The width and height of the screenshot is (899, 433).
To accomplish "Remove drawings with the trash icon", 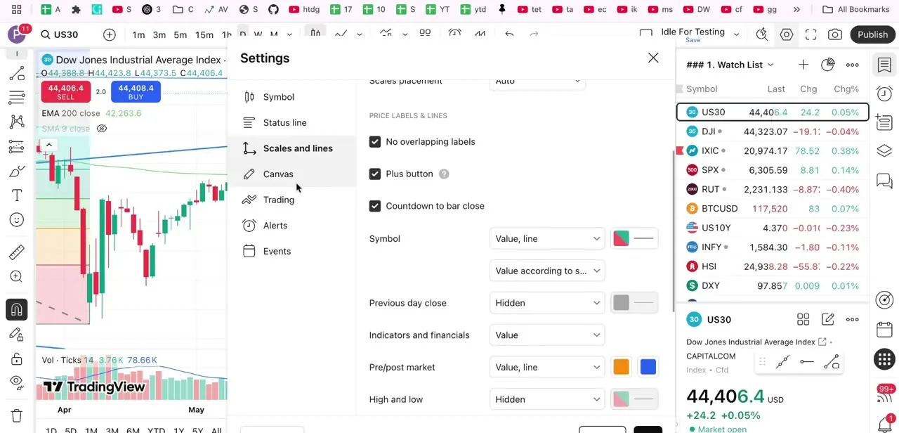I will tap(17, 415).
